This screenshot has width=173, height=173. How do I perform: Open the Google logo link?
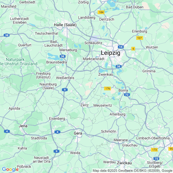click(x=10, y=169)
